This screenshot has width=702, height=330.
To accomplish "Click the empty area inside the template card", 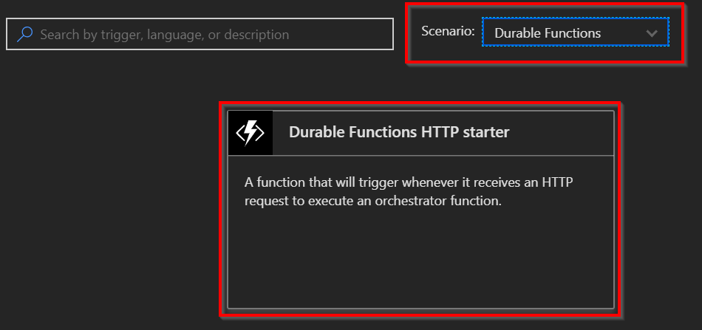I will [x=420, y=258].
